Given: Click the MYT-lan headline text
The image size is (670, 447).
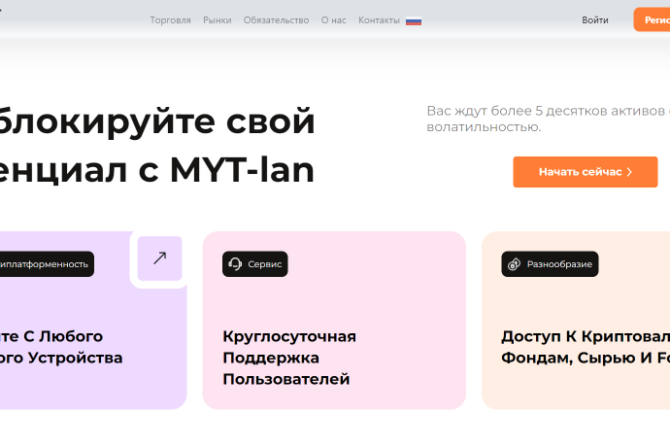Looking at the screenshot, I should click(243, 170).
